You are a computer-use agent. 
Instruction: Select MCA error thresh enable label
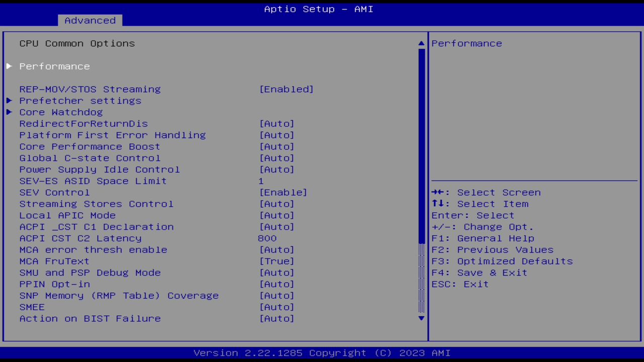point(93,250)
